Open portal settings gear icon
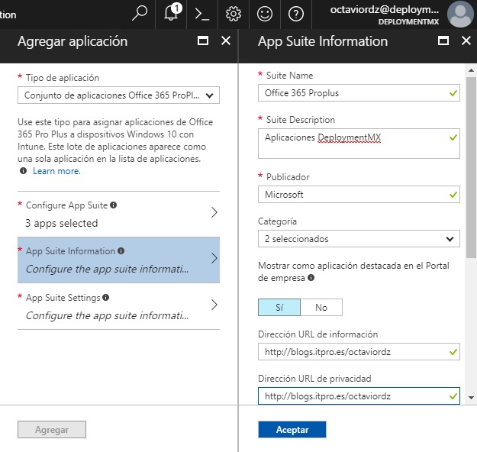Viewport: 477px width, 452px height. coord(234,14)
